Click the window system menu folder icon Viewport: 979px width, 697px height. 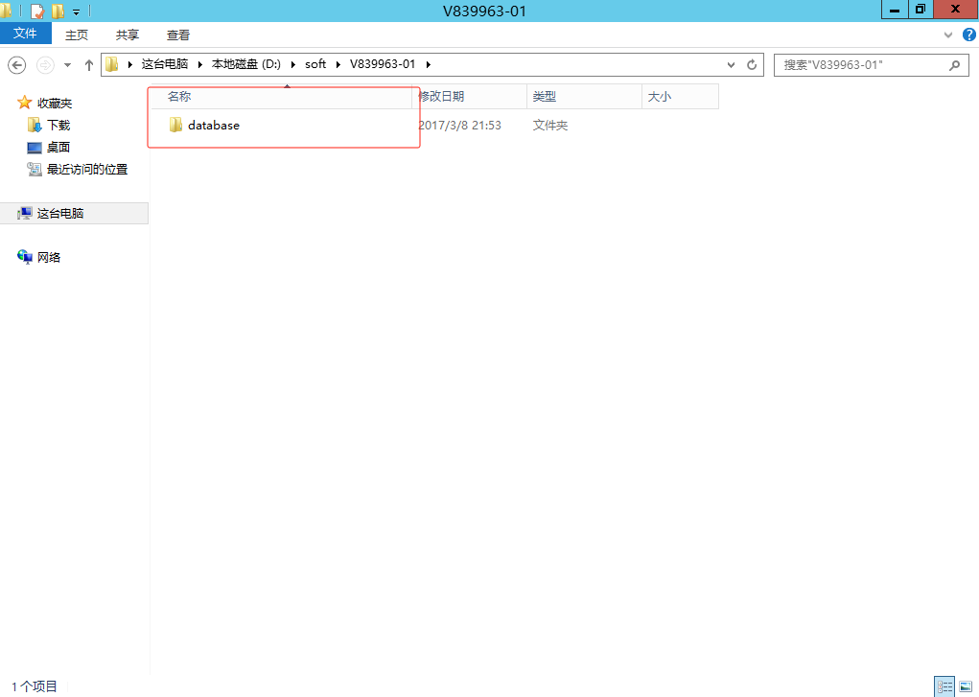(x=6, y=11)
